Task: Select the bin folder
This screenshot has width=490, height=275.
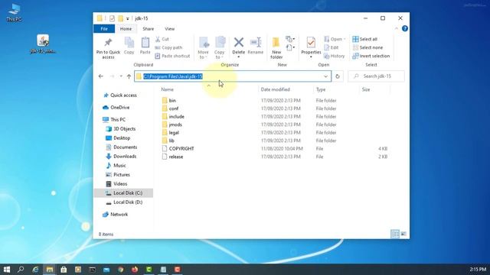Action: click(x=172, y=100)
